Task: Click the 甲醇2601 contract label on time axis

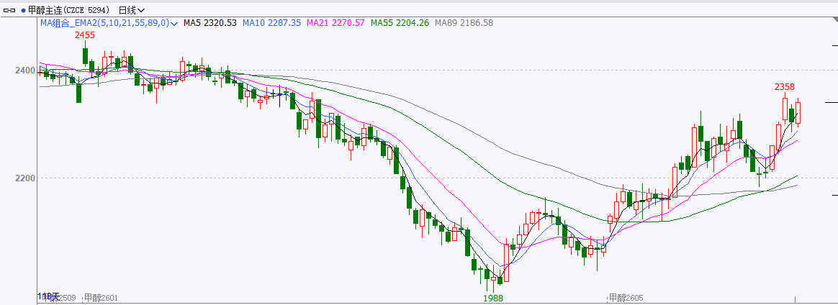Action: click(x=101, y=297)
